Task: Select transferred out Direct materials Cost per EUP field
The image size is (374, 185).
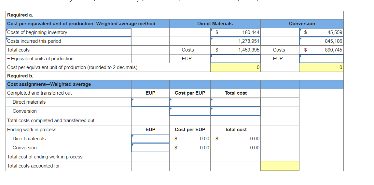Action: 190,102
